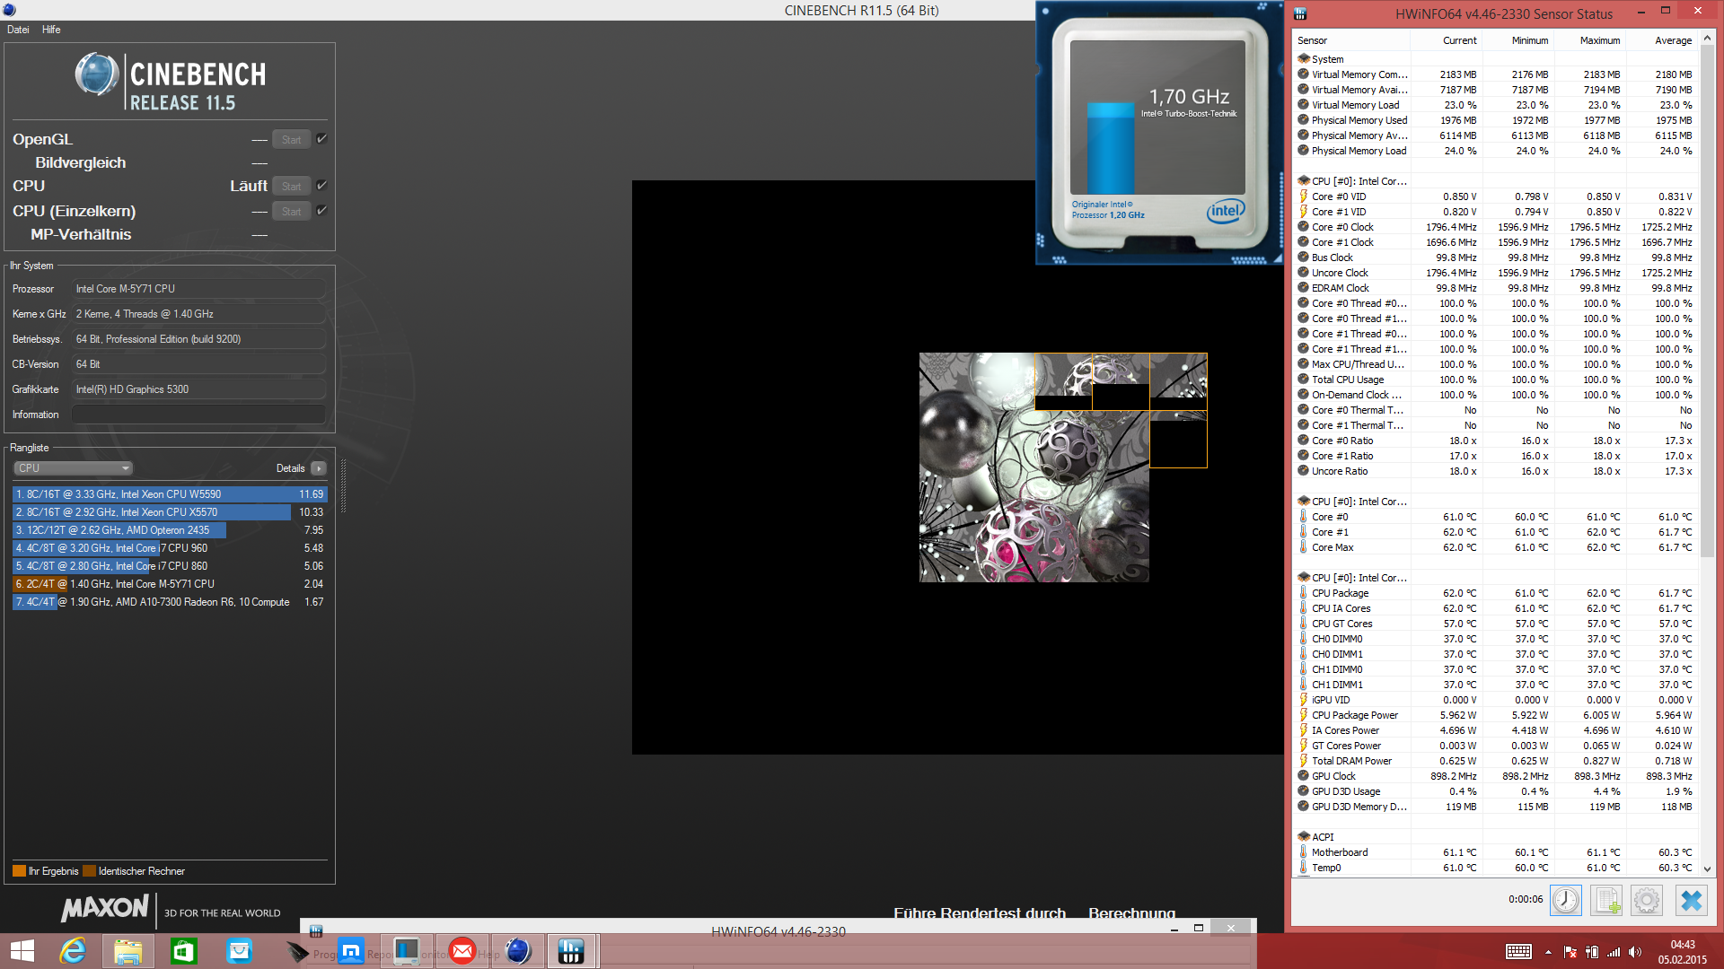Click the GPU Clock gauge icon
Image resolution: width=1724 pixels, height=969 pixels.
(x=1304, y=776)
